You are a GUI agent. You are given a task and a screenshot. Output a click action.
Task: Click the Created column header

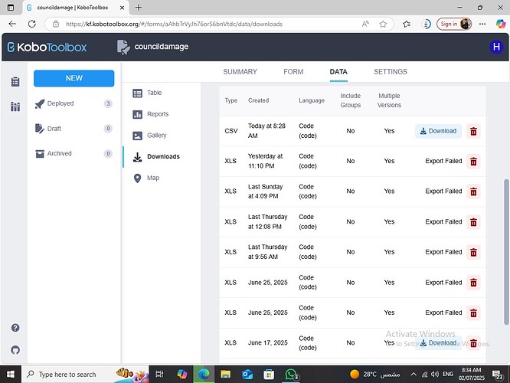click(259, 100)
